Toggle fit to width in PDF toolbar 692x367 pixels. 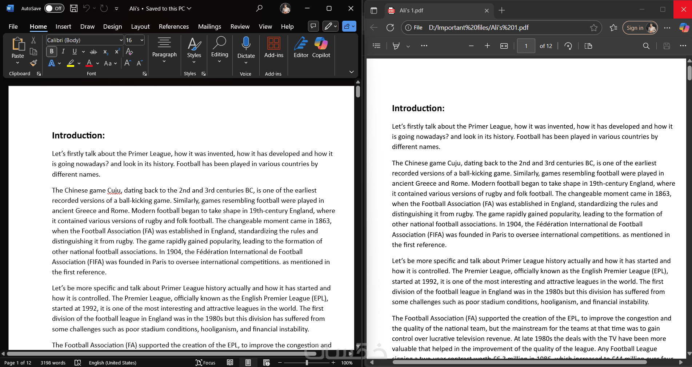coord(504,46)
